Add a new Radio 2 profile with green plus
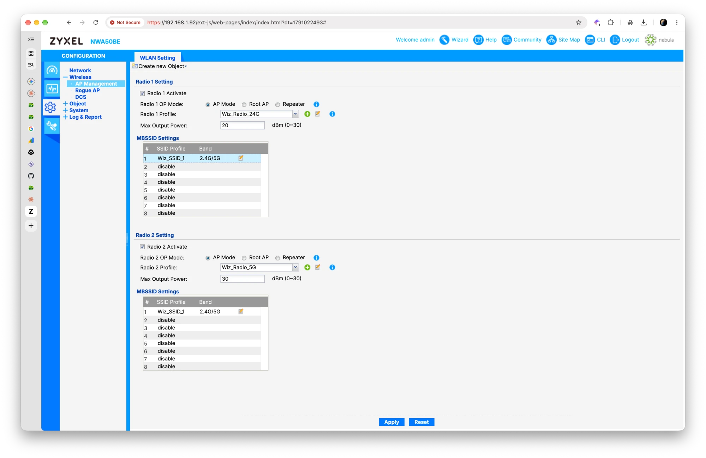 (x=307, y=267)
